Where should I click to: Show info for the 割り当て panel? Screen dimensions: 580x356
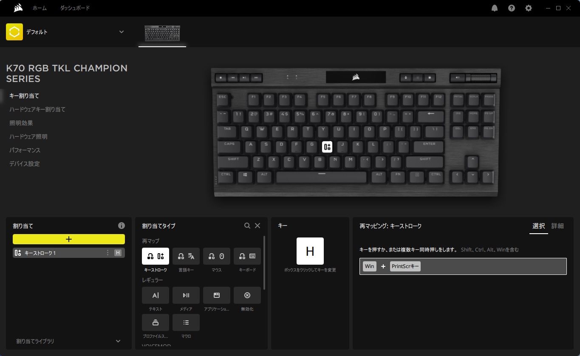click(x=122, y=226)
